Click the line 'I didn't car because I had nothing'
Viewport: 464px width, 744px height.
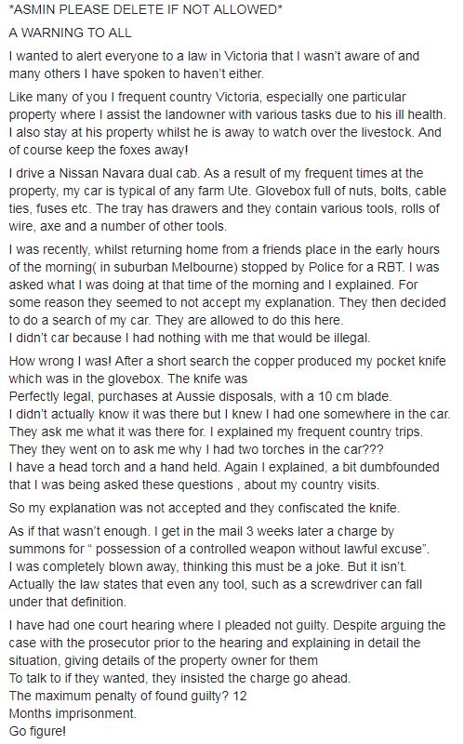(x=190, y=338)
